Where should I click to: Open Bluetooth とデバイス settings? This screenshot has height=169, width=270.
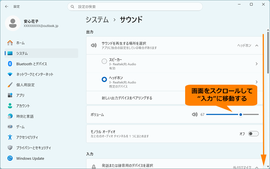click(42, 64)
